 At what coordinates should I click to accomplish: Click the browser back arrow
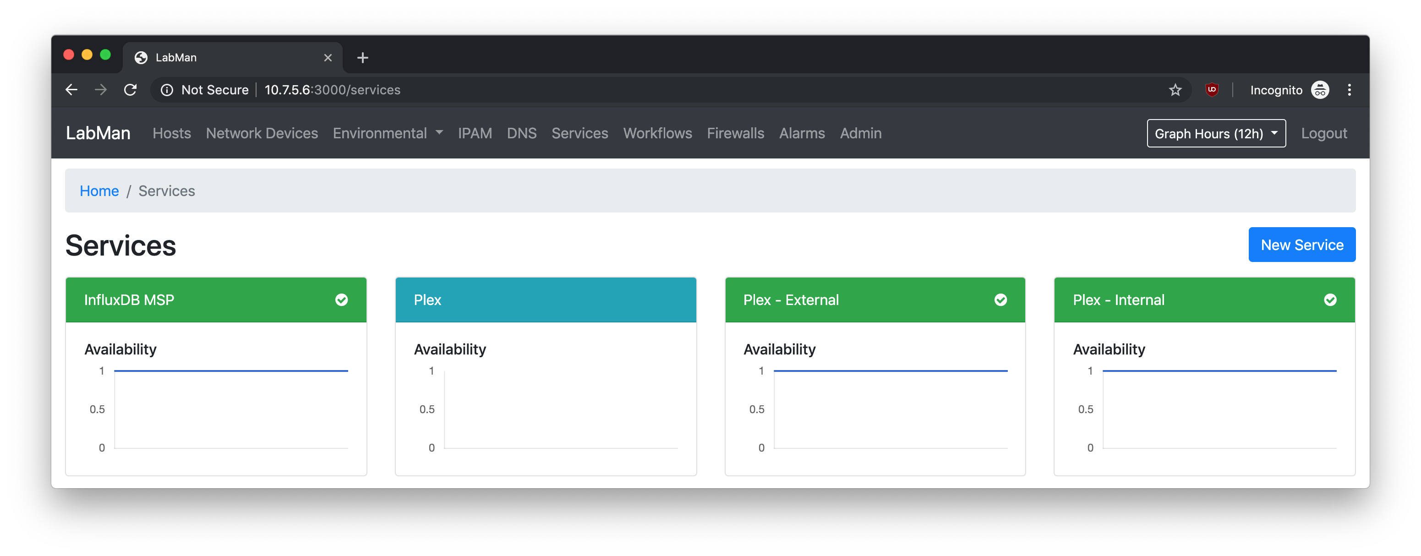point(71,90)
